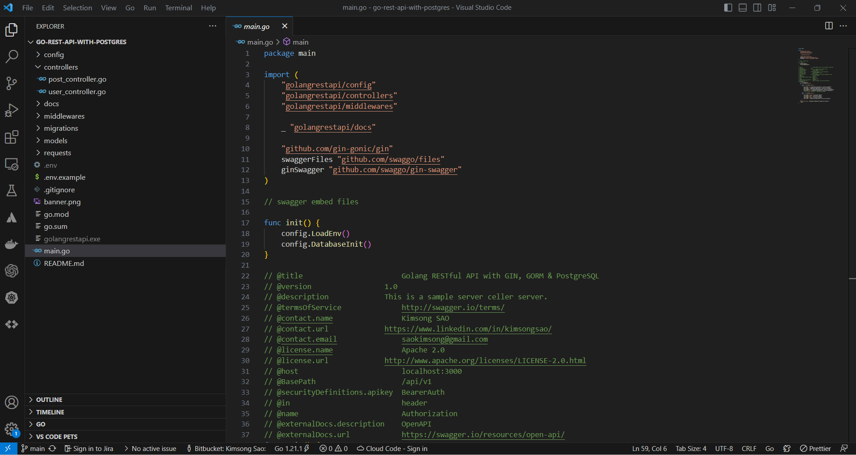This screenshot has height=455, width=856.
Task: Click the remote window status bar icon
Action: [8, 448]
